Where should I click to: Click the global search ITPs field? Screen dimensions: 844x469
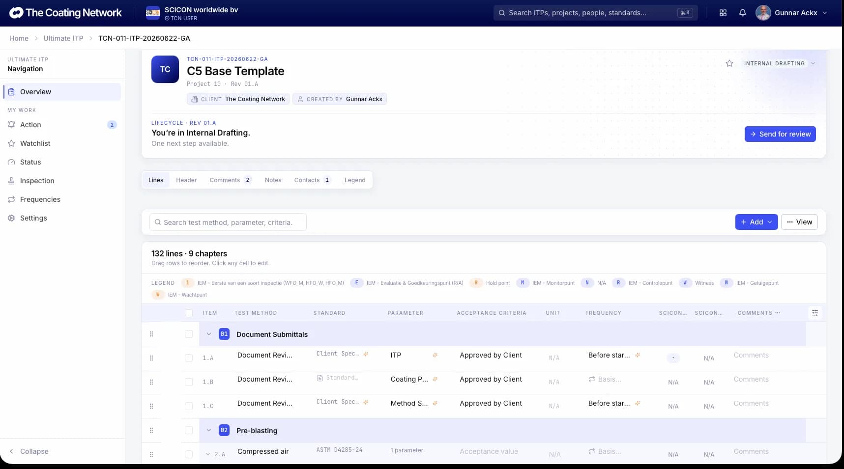(x=595, y=13)
